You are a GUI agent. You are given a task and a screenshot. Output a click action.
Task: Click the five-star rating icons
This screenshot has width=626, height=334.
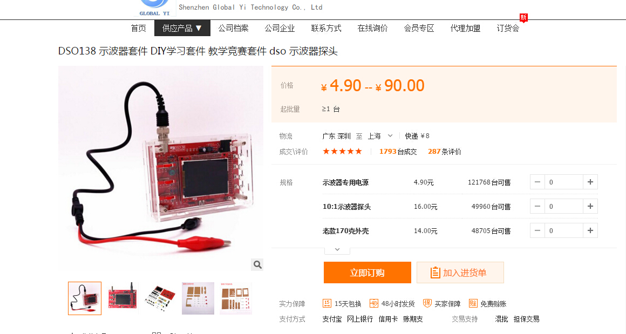tap(342, 151)
